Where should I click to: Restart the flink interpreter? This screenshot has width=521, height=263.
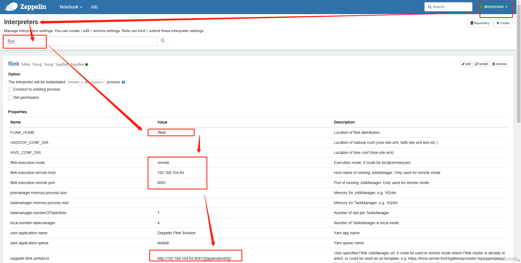(481, 64)
